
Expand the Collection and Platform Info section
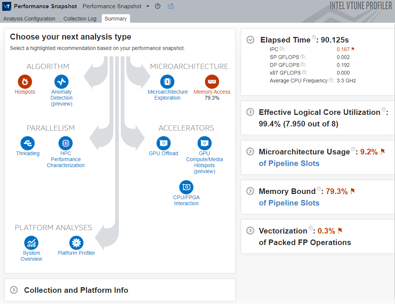pos(14,290)
